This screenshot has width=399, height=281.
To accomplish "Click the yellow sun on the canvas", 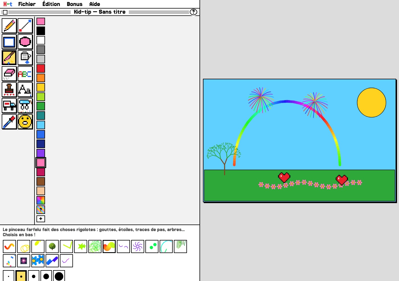I will [371, 102].
